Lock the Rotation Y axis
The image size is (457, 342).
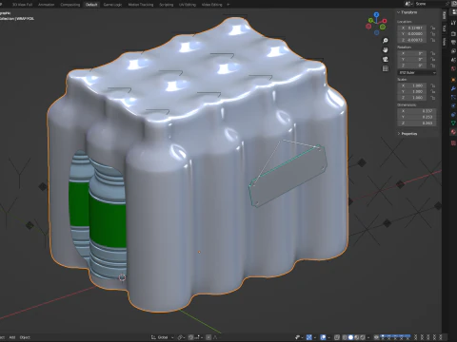click(432, 60)
